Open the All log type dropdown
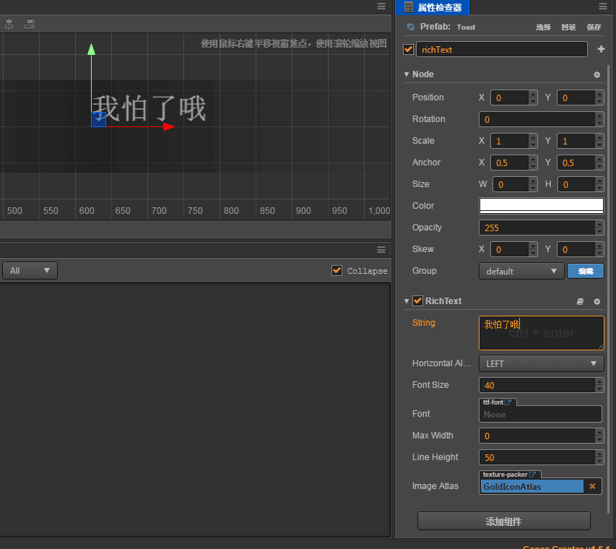 (x=30, y=271)
